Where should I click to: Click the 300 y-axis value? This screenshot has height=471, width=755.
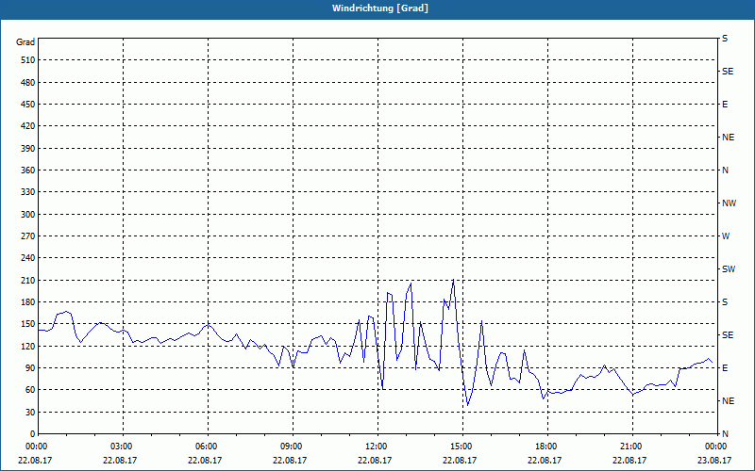(28, 215)
